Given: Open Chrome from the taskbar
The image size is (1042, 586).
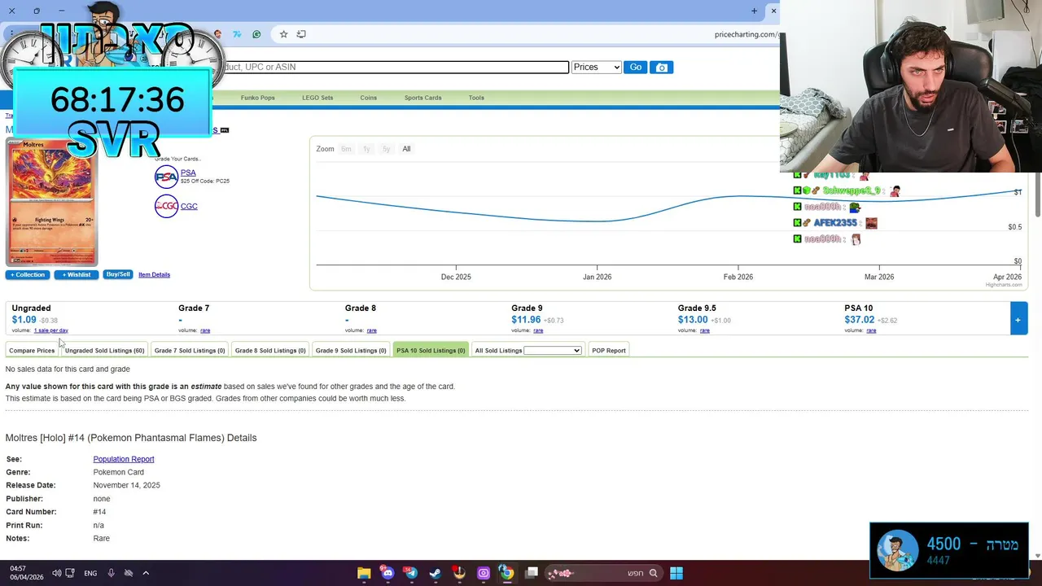Looking at the screenshot, I should pyautogui.click(x=506, y=573).
